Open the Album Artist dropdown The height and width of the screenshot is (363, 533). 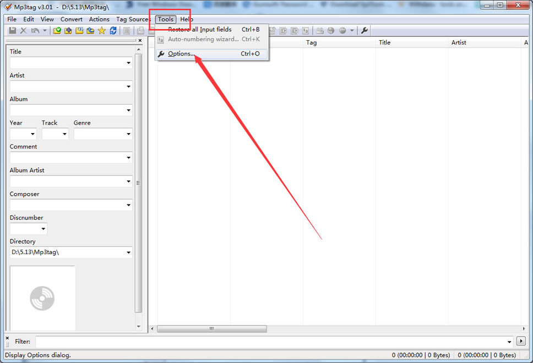pyautogui.click(x=128, y=182)
